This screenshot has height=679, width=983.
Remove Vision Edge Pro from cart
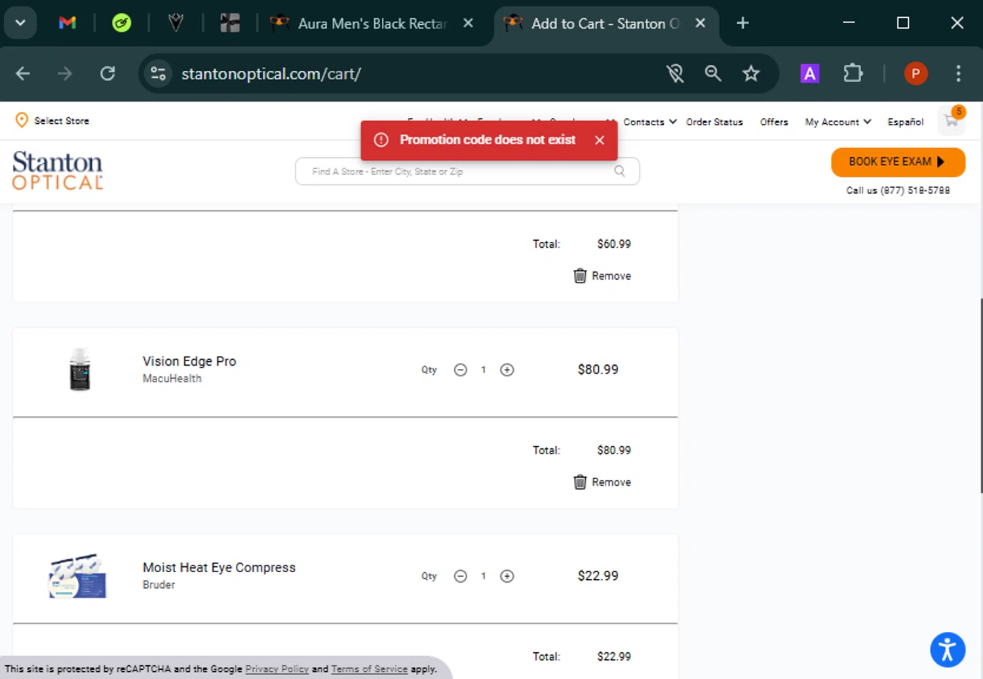(602, 482)
